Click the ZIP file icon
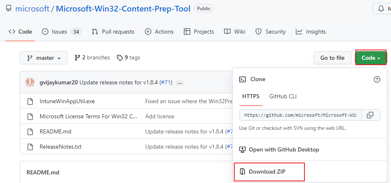The width and height of the screenshot is (391, 183). pos(242,172)
